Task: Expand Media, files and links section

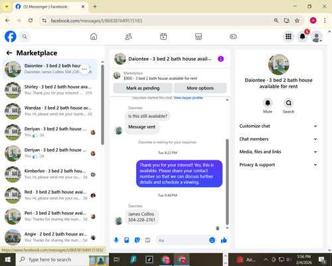Action: [278, 152]
